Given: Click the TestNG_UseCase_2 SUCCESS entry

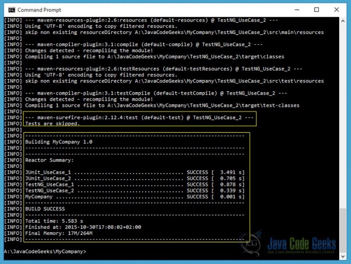Looking at the screenshot, I should point(132,191).
